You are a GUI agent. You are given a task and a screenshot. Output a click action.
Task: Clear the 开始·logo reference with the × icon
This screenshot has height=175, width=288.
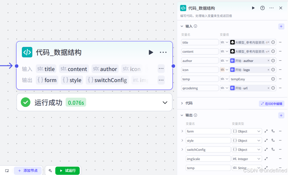[x=269, y=69]
